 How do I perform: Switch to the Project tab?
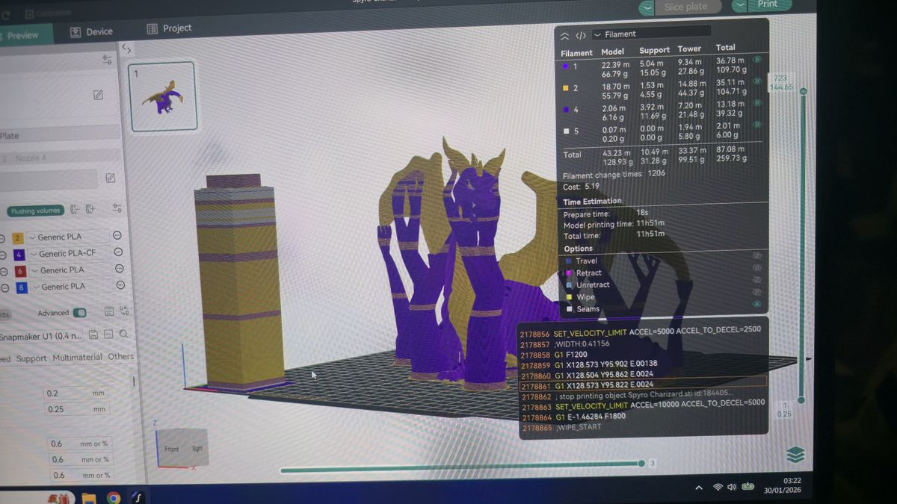[169, 28]
